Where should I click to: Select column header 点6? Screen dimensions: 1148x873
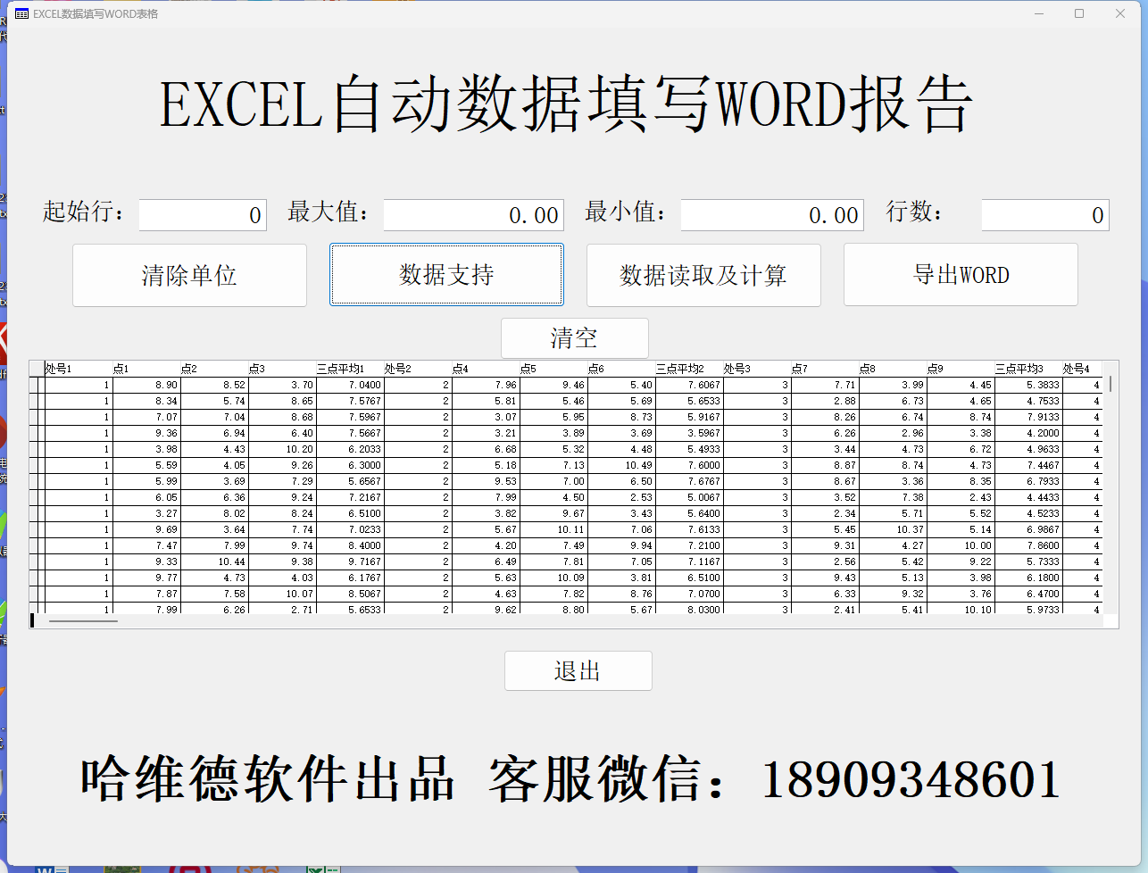621,369
